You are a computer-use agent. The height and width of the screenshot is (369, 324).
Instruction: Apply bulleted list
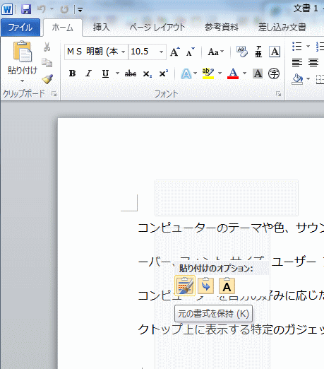click(297, 46)
